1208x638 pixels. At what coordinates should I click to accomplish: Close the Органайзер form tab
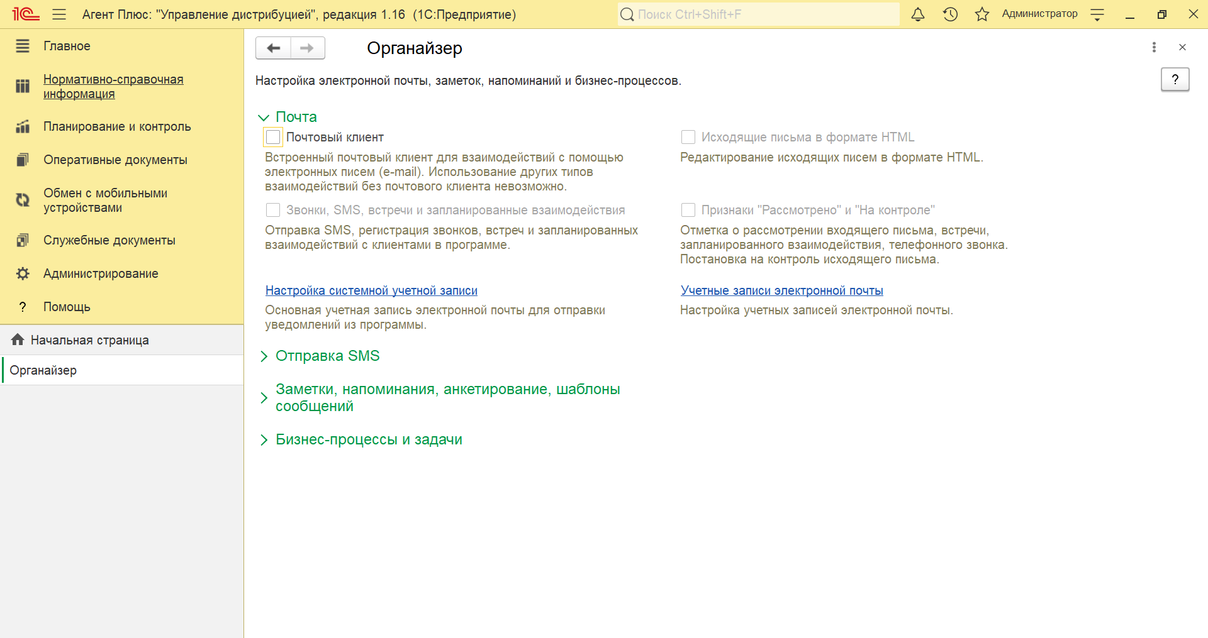[1182, 47]
